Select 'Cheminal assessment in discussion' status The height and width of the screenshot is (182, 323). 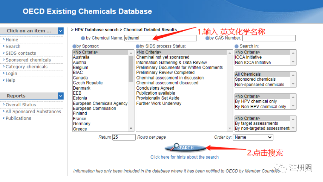[170, 78]
